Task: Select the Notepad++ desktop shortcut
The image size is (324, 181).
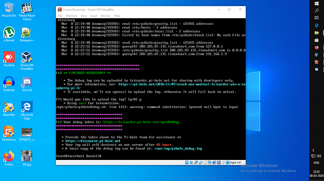Action: (x=27, y=34)
